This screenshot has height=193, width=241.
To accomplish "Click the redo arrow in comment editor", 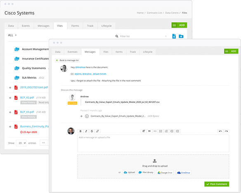I will 226,131.
